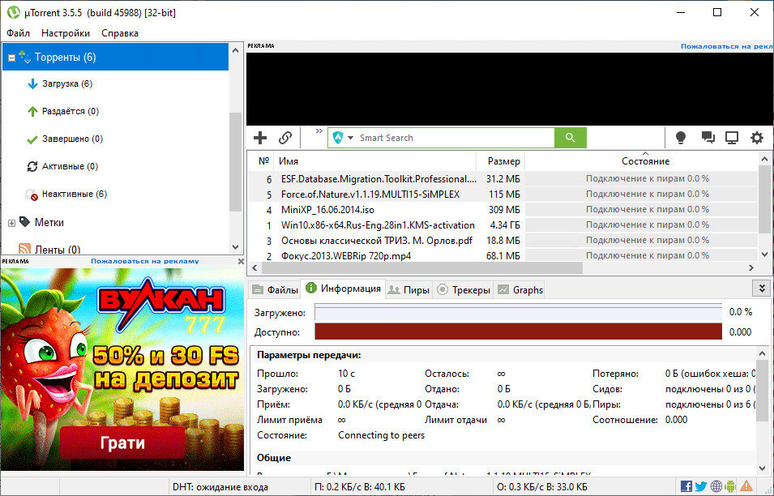Image resolution: width=774 pixels, height=496 pixels.
Task: Click the torrent list horizontal scrollbar
Action: click(422, 268)
